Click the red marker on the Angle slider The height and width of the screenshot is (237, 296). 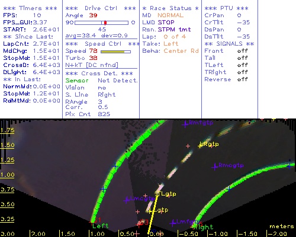105,23
